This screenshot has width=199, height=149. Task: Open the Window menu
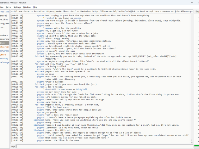tap(27, 7)
